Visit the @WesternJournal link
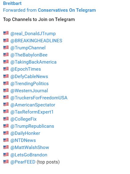Image resolution: width=130 pixels, height=174 pixels. coord(29,91)
